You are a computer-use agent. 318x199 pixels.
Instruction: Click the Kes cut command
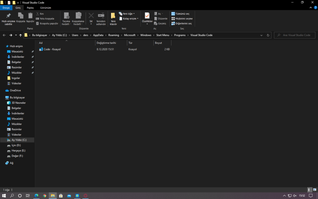(40, 13)
